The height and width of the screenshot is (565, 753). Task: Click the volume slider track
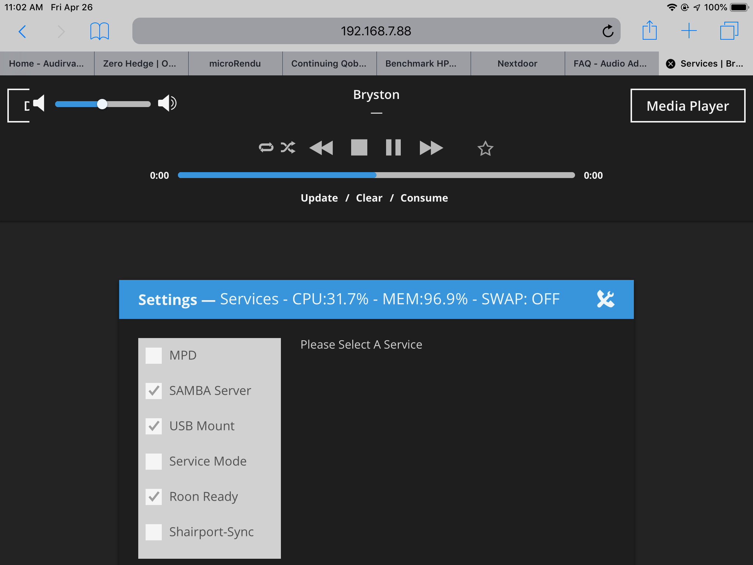103,104
